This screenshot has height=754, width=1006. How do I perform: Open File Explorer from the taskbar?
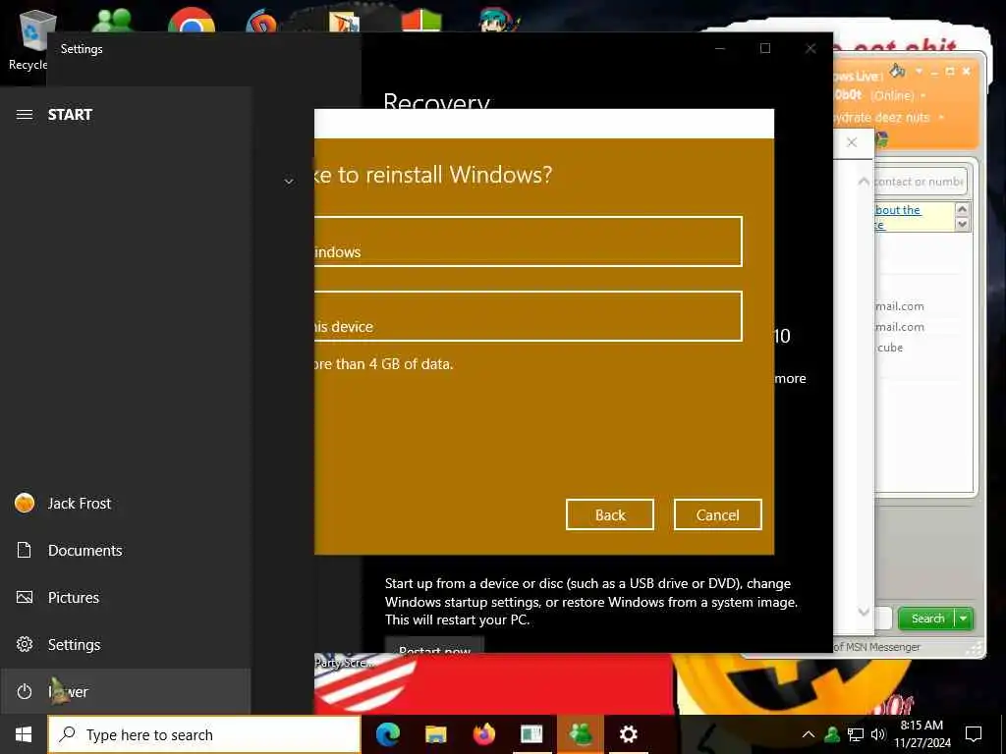[435, 734]
